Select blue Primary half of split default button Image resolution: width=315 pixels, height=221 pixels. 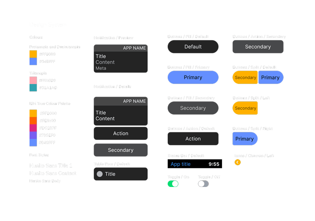271,77
